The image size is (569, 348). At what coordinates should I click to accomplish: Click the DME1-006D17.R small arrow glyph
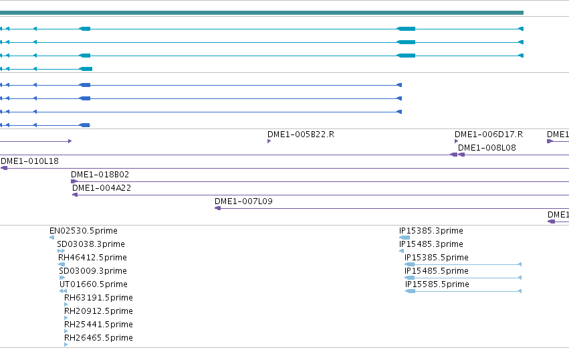457,141
